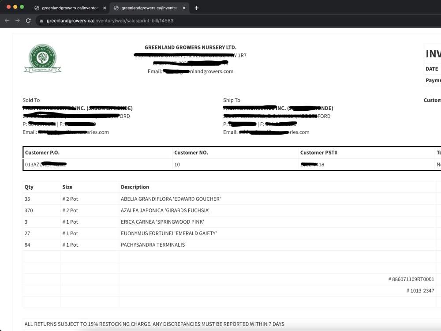Click the browser back arrow
The height and width of the screenshot is (331, 441).
point(7,21)
